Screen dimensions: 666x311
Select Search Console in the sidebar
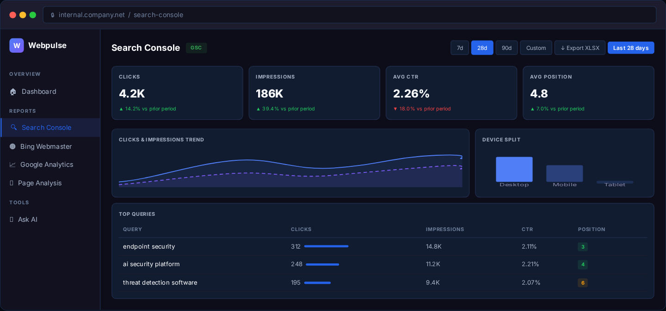50,127
